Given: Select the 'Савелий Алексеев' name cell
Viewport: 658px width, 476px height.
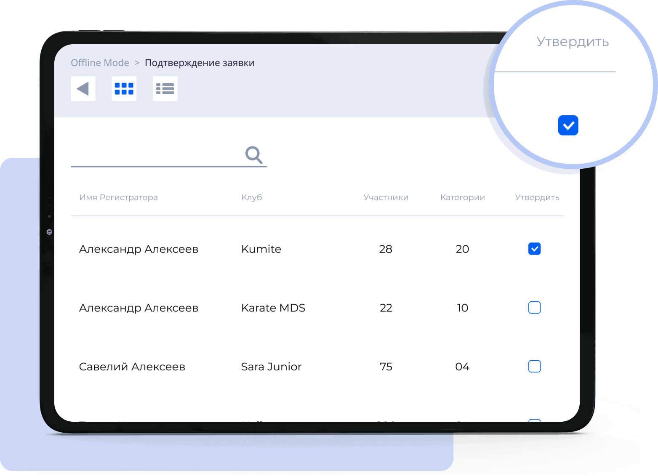Looking at the screenshot, I should pos(132,367).
